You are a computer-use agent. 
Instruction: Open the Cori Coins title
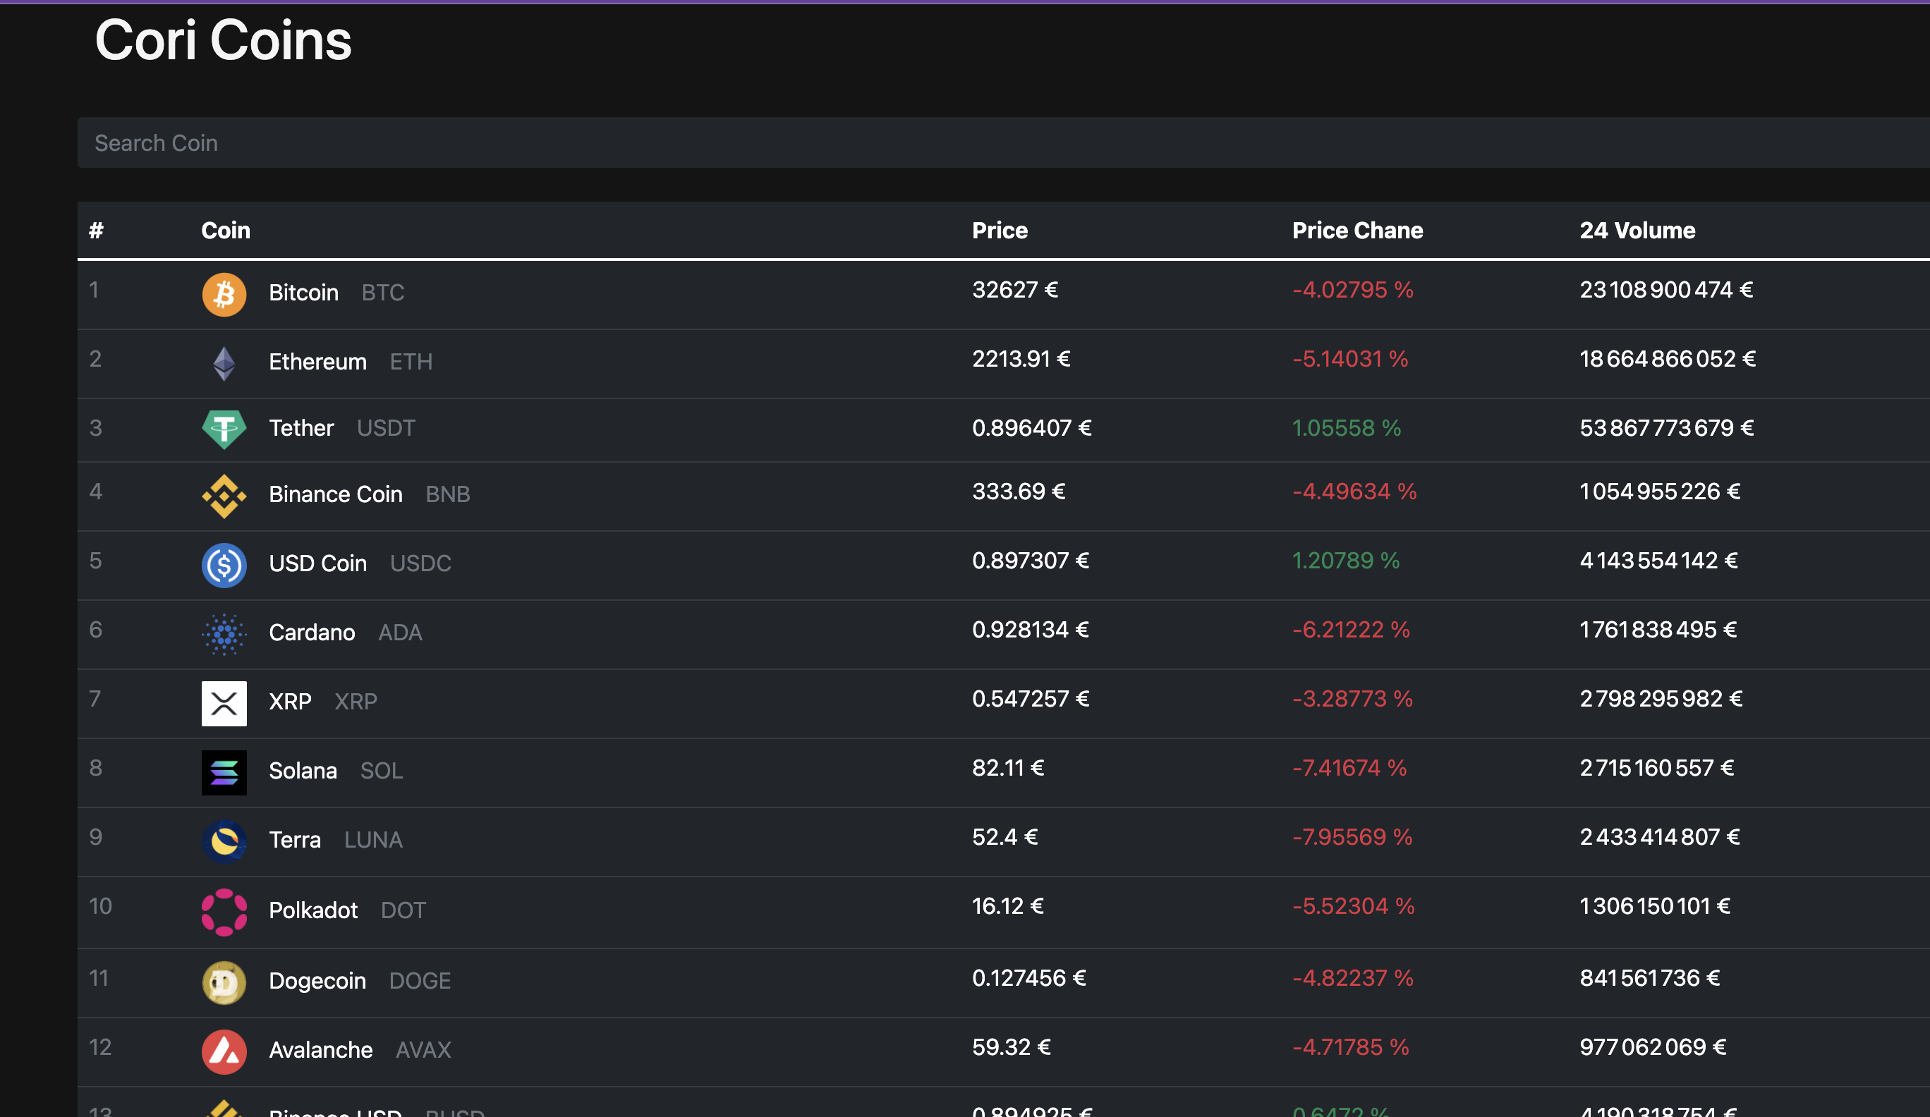coord(223,41)
